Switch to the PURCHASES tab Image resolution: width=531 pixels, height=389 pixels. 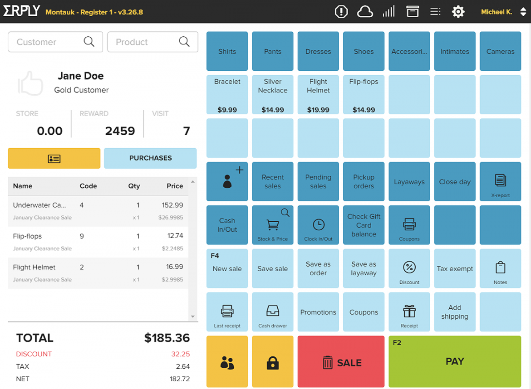point(150,158)
